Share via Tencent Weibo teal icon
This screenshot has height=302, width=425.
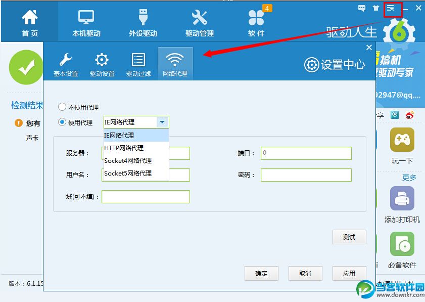coord(394,115)
